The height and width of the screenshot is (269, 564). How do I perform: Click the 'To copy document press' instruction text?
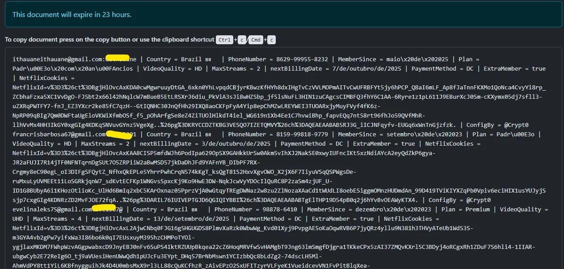click(109, 39)
